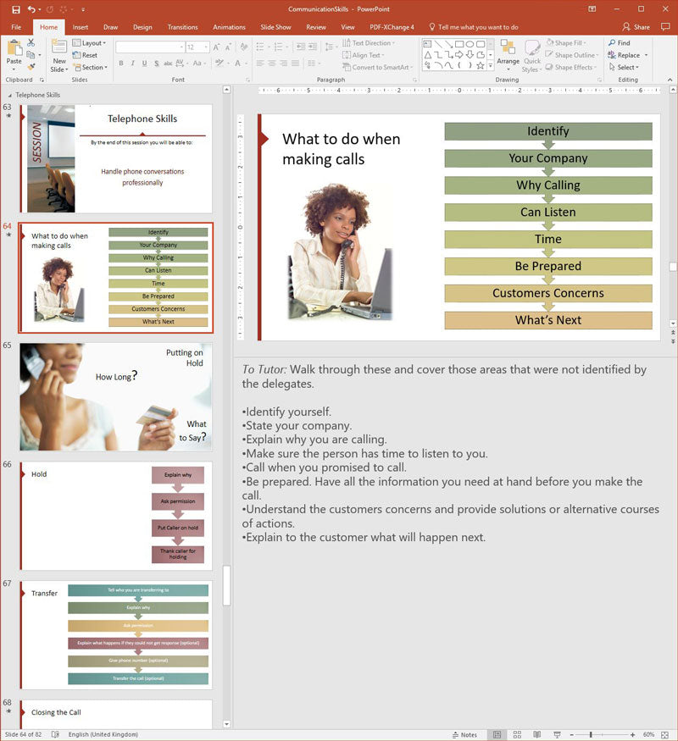Open the Layout dropdown
Viewport: 678px width, 741px height.
[x=89, y=43]
